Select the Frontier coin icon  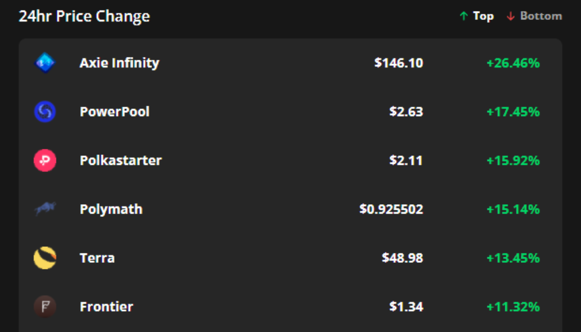(x=45, y=306)
